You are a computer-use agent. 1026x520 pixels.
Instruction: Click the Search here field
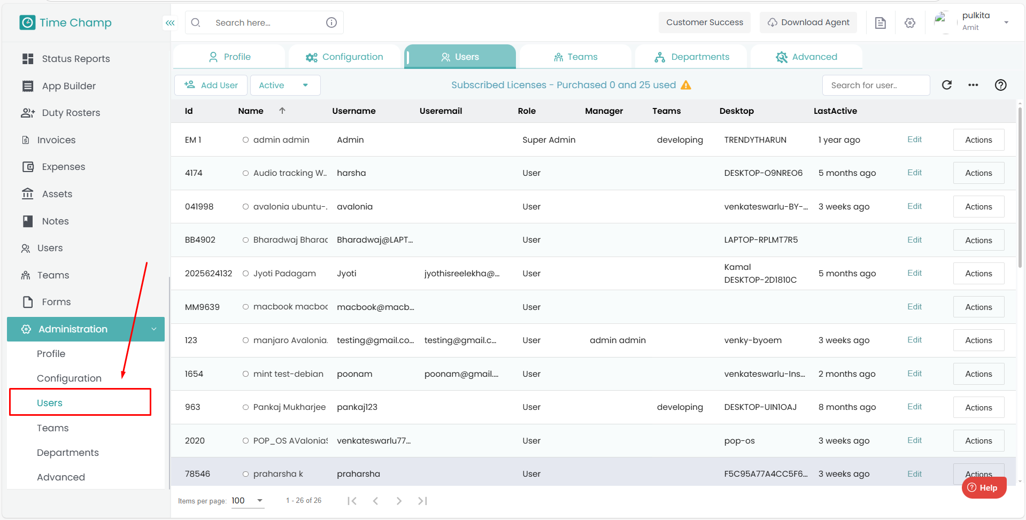tap(264, 22)
